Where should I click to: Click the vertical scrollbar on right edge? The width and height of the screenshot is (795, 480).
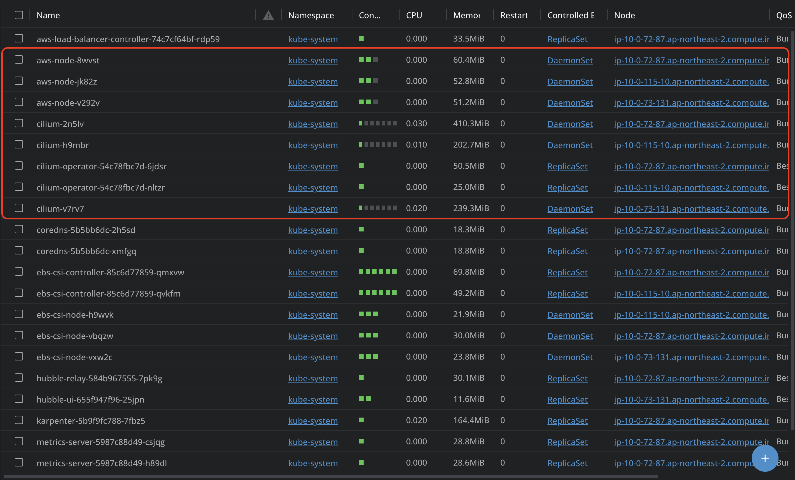coord(792,230)
